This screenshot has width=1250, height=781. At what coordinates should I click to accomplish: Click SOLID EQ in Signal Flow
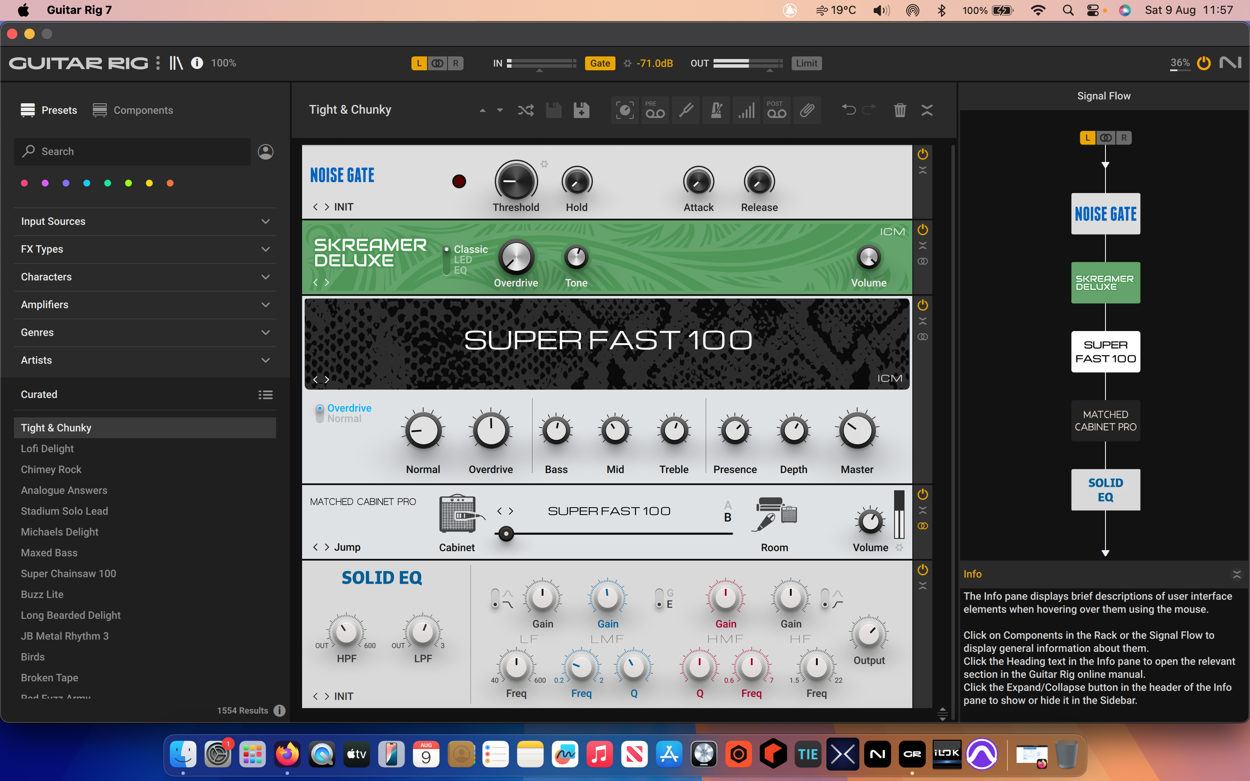coord(1105,490)
